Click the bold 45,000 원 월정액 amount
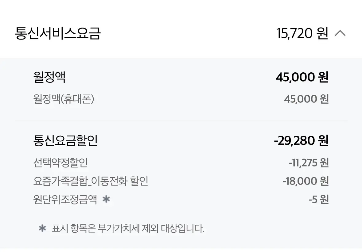The image size is (362, 252). point(302,77)
